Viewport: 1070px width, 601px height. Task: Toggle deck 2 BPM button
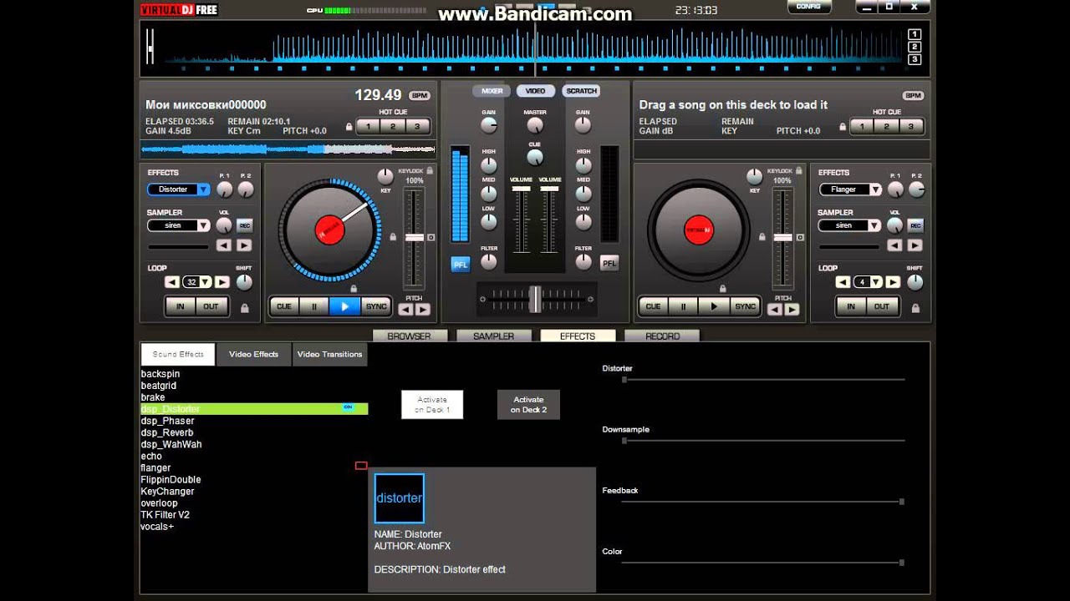pyautogui.click(x=913, y=96)
